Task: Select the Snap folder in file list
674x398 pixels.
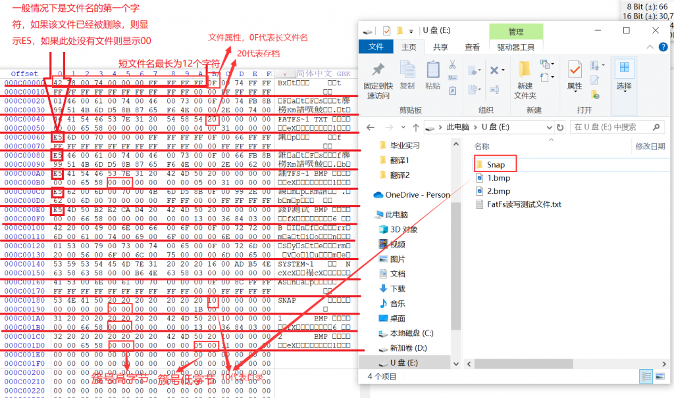Action: [495, 165]
